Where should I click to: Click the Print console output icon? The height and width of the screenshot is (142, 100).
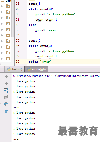(6, 104)
